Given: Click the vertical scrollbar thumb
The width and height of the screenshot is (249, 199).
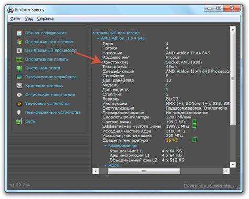Looking at the screenshot, I should click(x=233, y=79).
